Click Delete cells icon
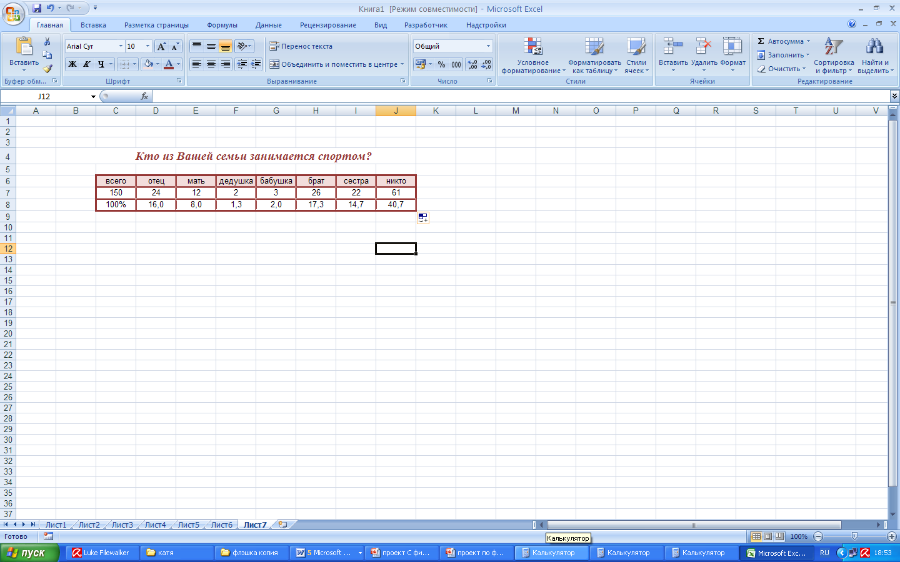 tap(704, 47)
